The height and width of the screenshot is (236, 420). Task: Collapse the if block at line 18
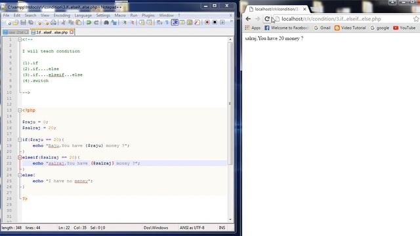point(20,140)
